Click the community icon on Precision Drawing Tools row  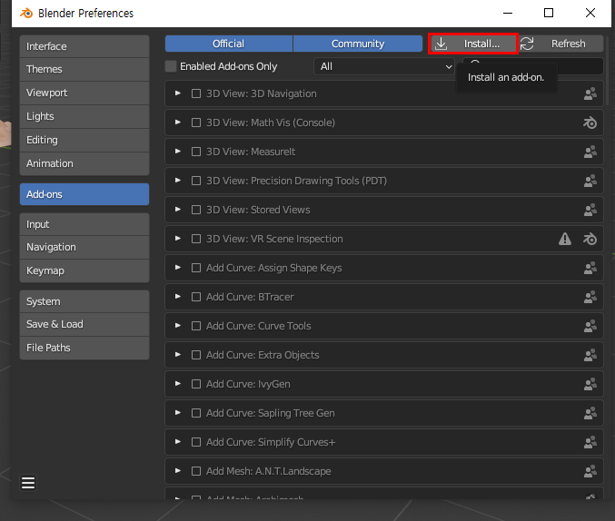coord(590,181)
